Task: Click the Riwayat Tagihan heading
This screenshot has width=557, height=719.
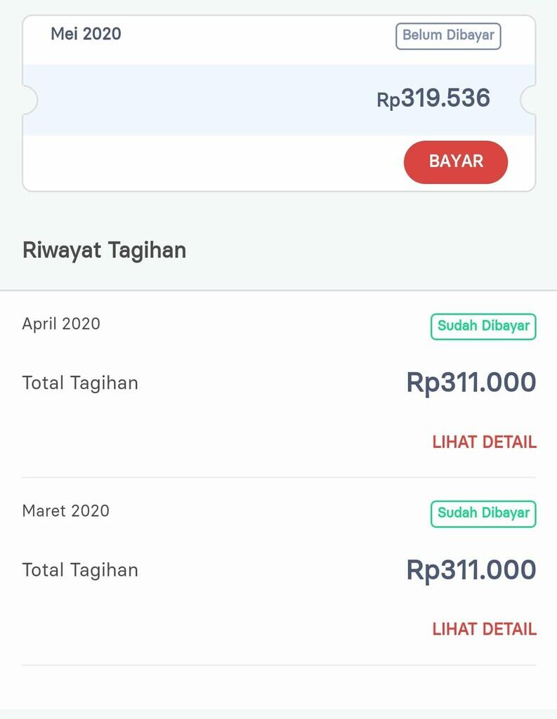Action: (x=104, y=251)
